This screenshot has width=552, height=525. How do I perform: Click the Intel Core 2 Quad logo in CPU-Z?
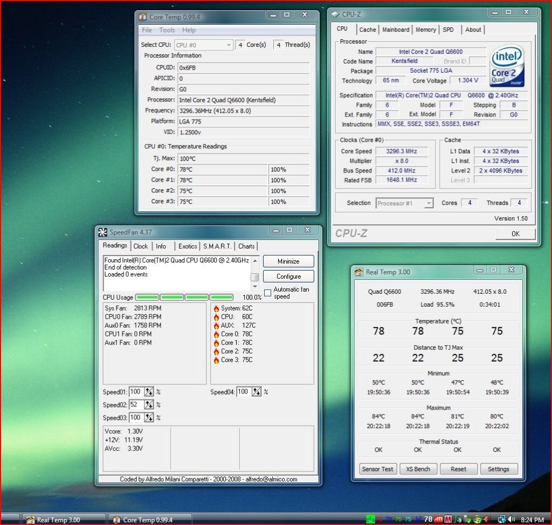(507, 66)
